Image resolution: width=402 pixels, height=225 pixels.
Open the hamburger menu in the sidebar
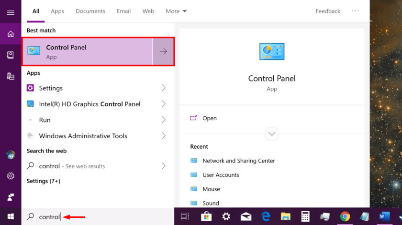point(11,12)
